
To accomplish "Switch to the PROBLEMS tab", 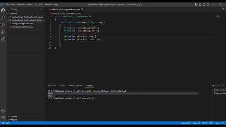I will point(52,86).
